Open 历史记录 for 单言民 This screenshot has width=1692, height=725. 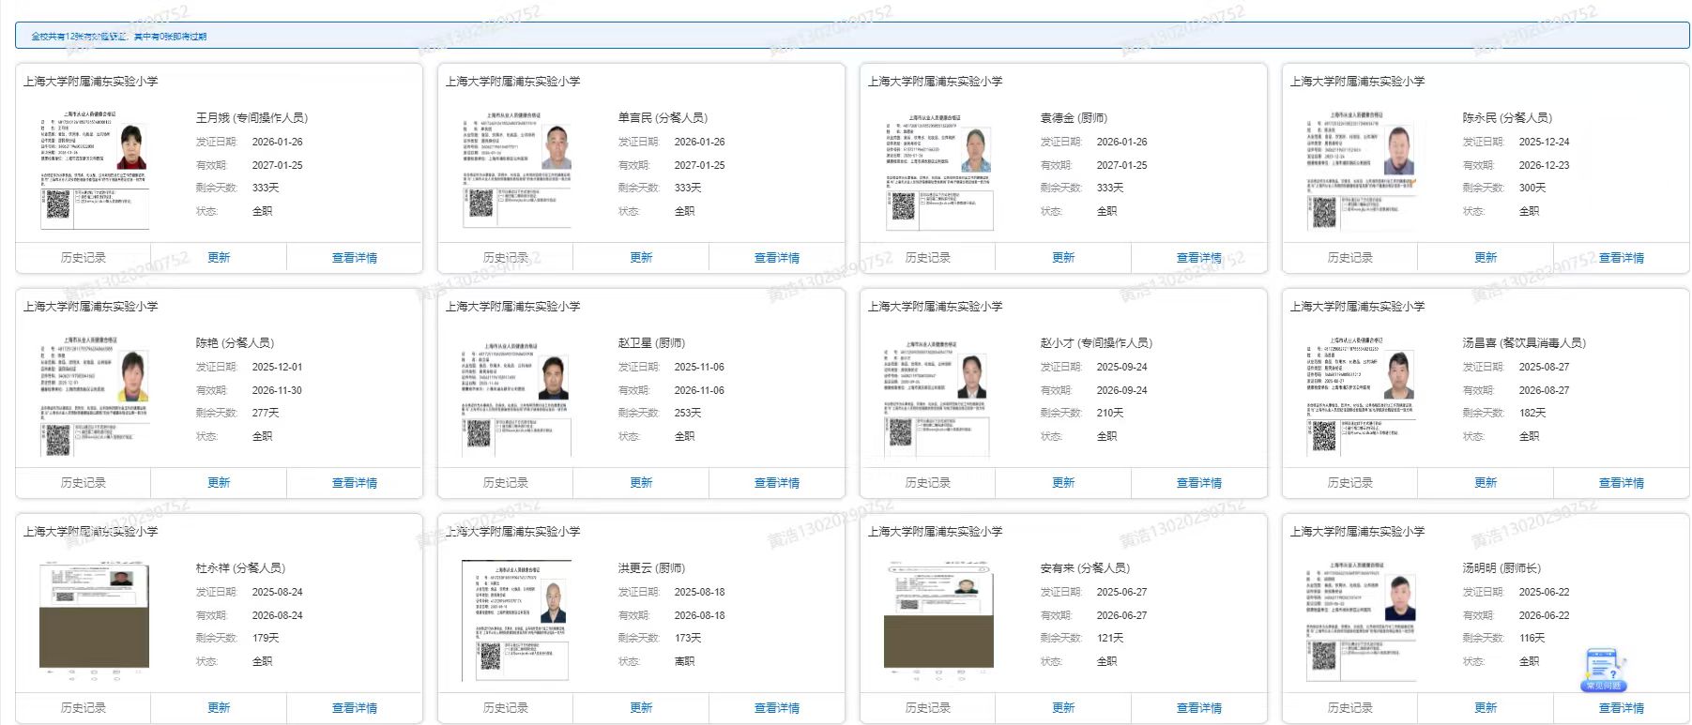coord(506,258)
